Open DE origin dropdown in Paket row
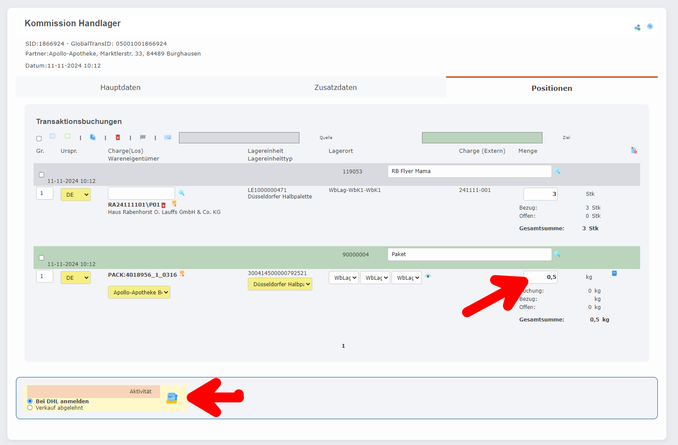Image resolution: width=678 pixels, height=445 pixels. point(76,278)
